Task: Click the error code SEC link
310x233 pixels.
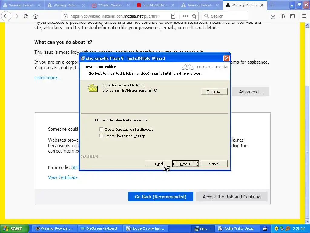Action: 75,167
